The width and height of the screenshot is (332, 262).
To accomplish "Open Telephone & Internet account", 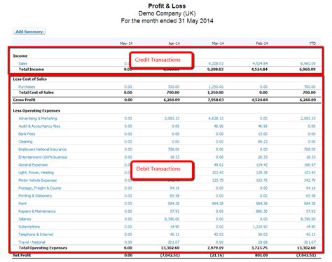I will [x=36, y=235].
